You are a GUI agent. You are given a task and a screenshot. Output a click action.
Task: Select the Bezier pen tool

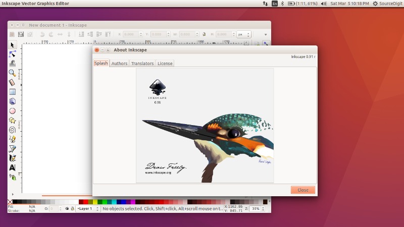coord(12,148)
